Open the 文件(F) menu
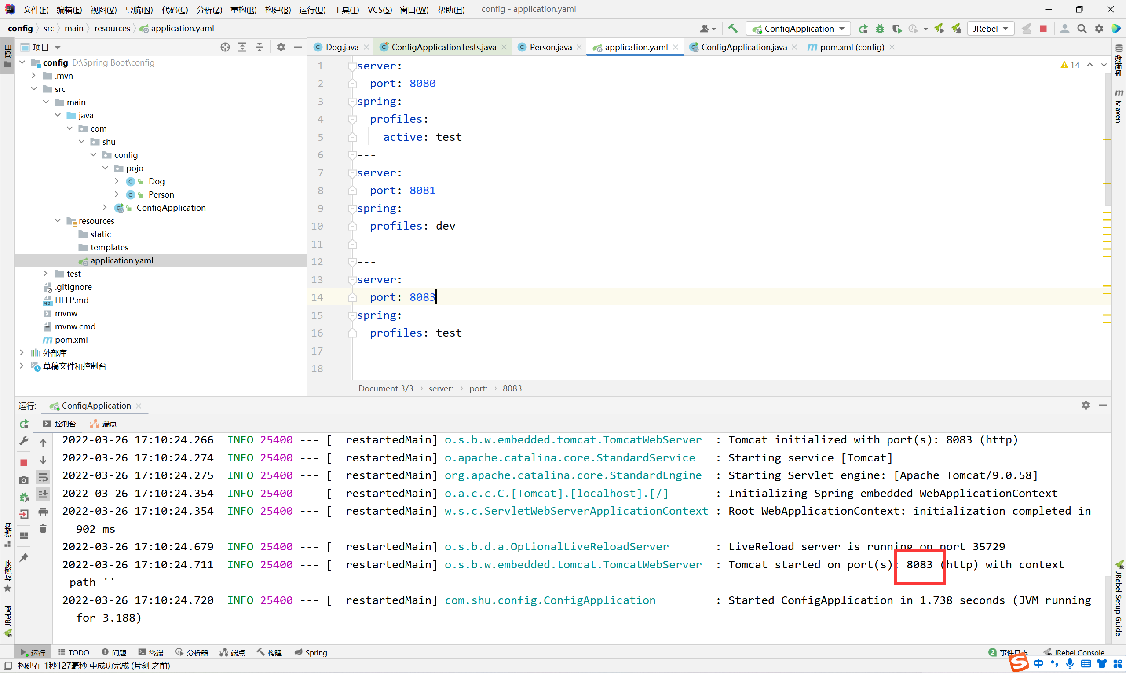The image size is (1126, 673). 36,10
